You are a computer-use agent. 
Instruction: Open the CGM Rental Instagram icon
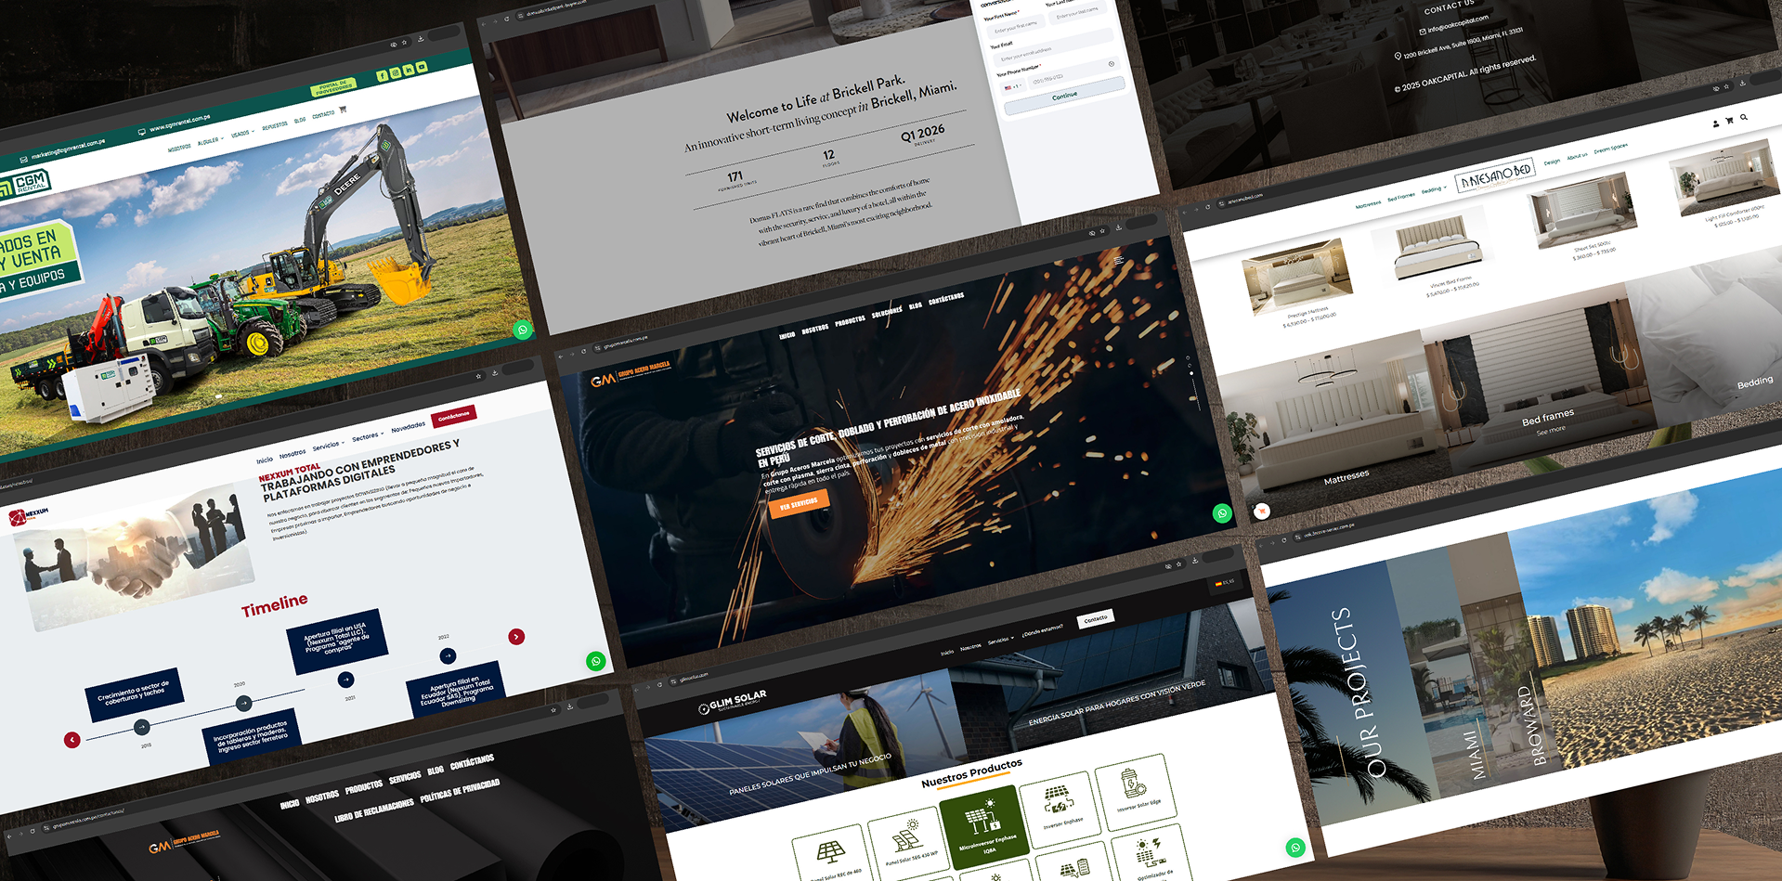tap(395, 73)
